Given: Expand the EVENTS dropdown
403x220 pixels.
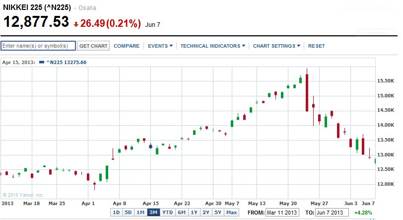Looking at the screenshot, I should (160, 46).
